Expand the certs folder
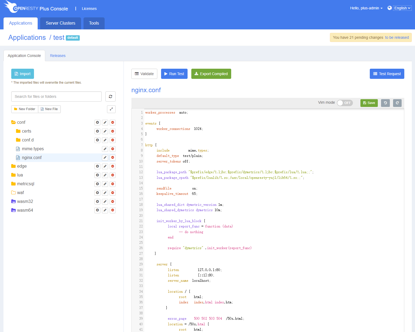 tap(18, 131)
